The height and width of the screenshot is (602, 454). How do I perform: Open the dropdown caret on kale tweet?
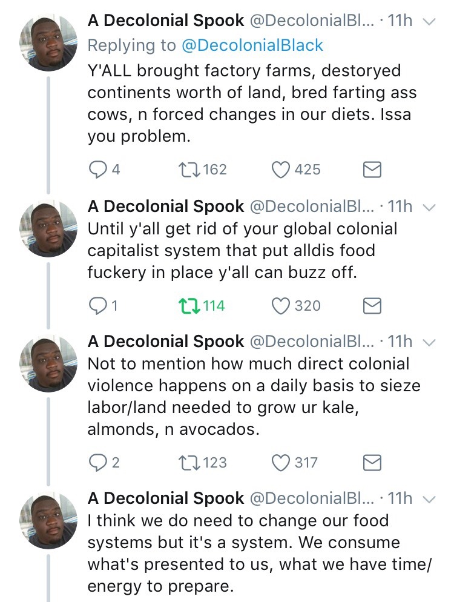point(429,343)
